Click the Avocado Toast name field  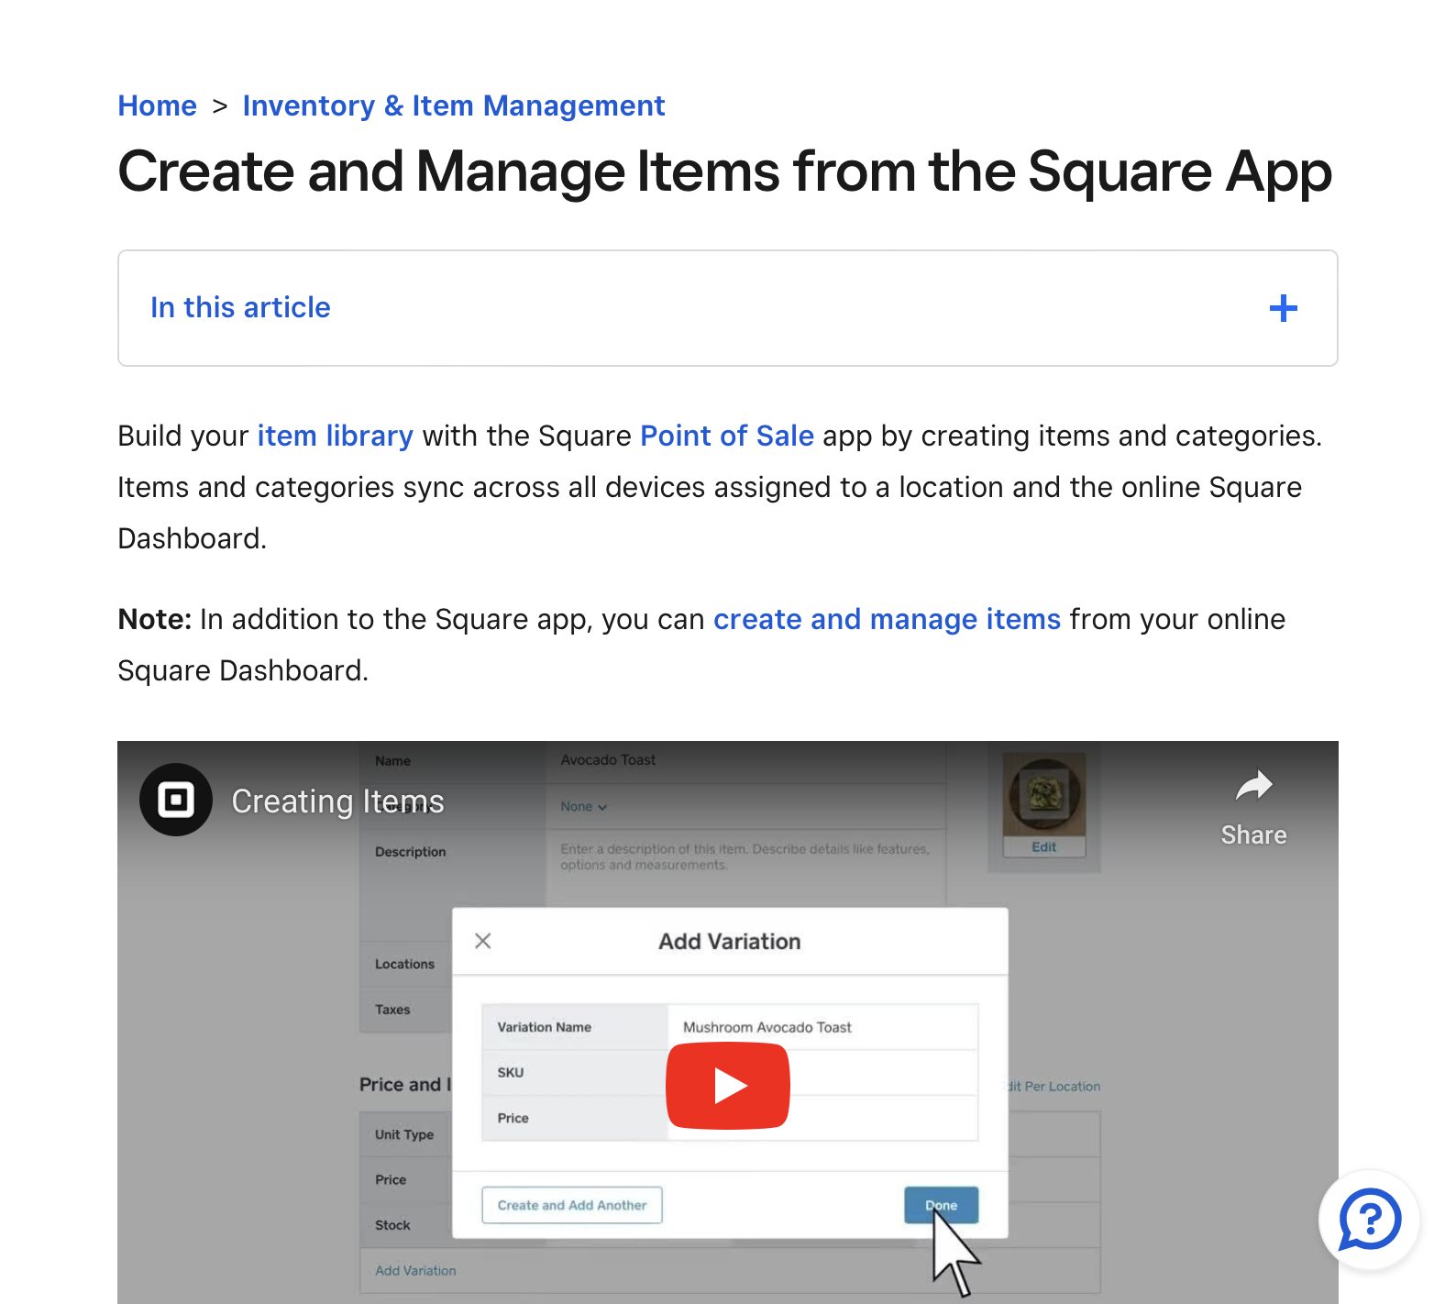(x=745, y=760)
